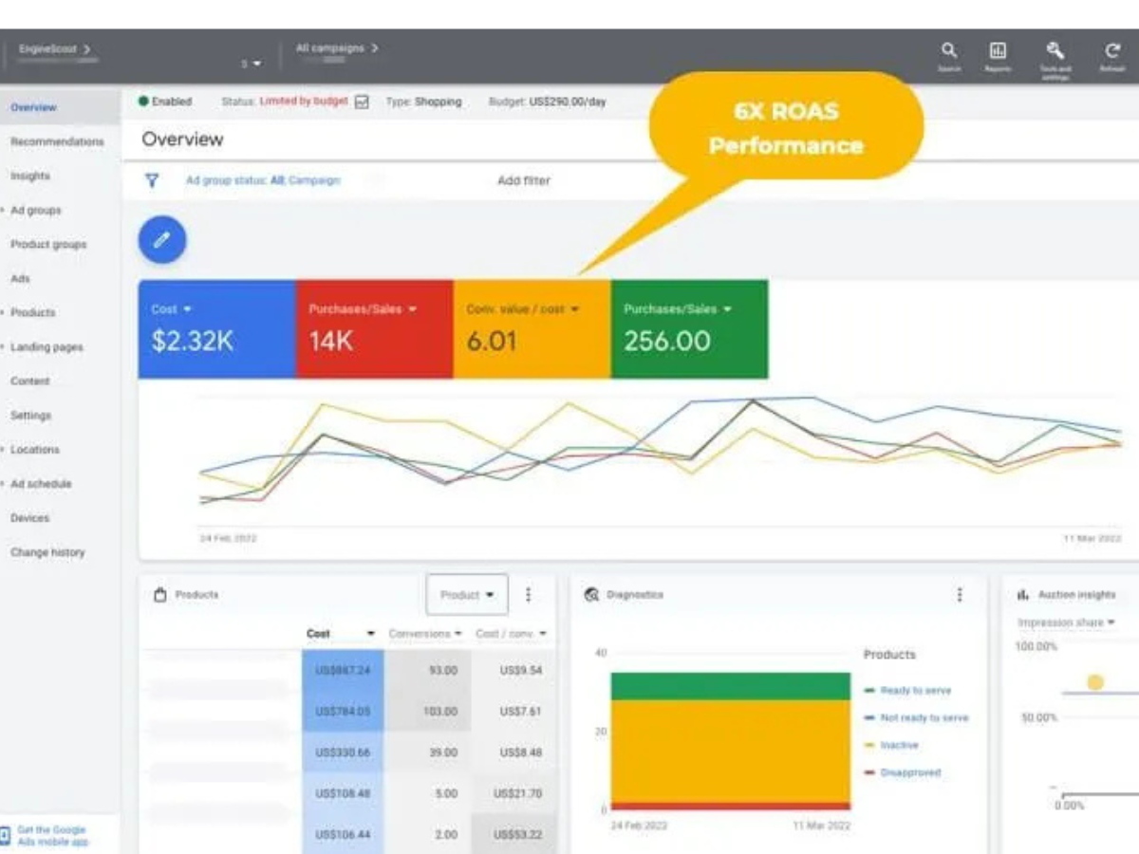Open Products card three-dot menu

529,595
